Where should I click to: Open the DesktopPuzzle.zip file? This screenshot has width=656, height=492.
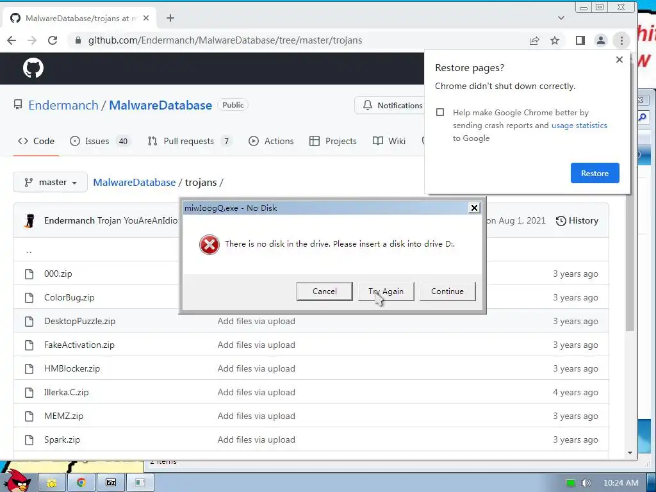[80, 322]
